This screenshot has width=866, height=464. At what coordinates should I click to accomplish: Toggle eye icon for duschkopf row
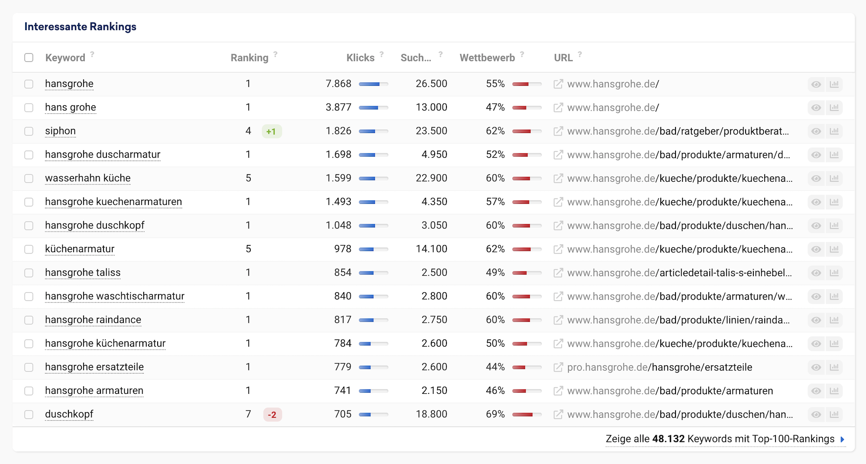pos(816,414)
